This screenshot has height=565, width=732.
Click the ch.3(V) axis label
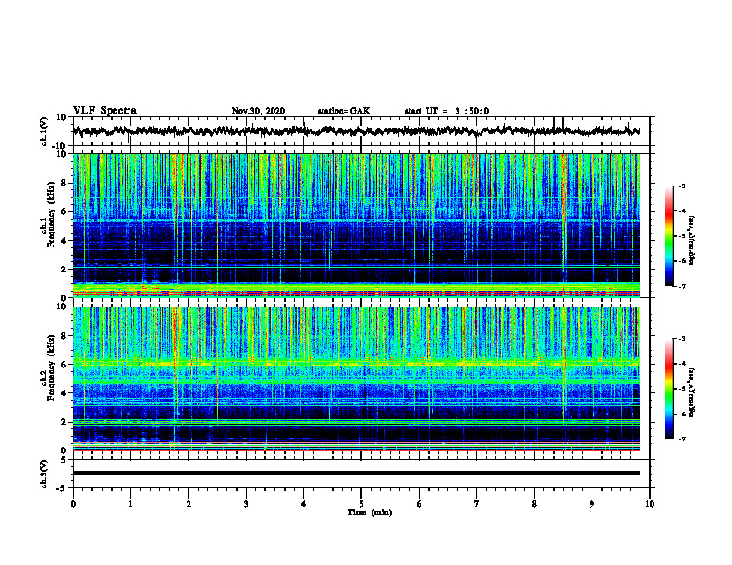[x=44, y=475]
